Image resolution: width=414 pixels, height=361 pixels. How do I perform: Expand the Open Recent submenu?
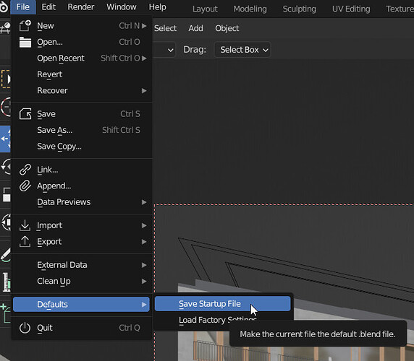click(81, 58)
